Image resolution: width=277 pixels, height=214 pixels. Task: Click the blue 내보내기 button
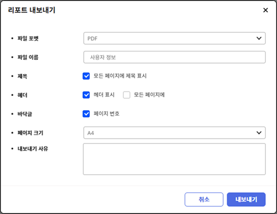tap(246, 199)
